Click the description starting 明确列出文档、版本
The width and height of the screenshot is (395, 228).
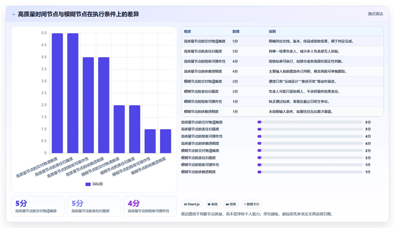click(x=311, y=41)
